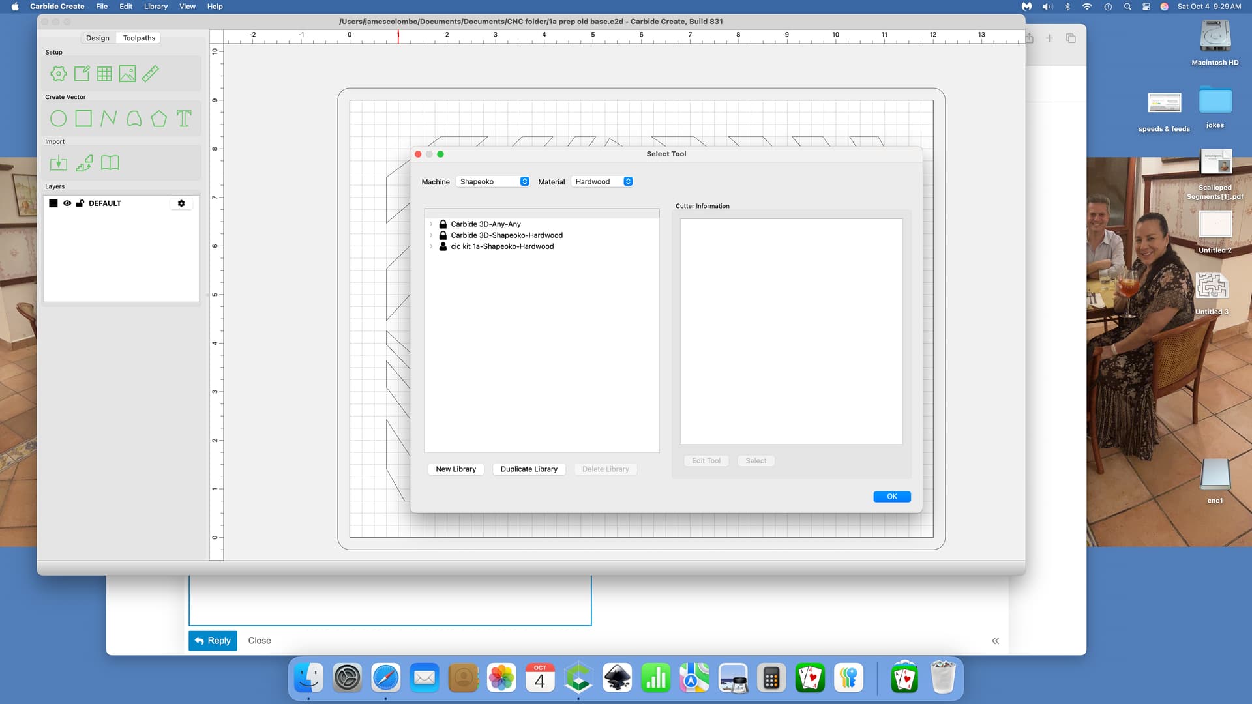Image resolution: width=1252 pixels, height=704 pixels.
Task: Click the New Library button
Action: click(455, 469)
